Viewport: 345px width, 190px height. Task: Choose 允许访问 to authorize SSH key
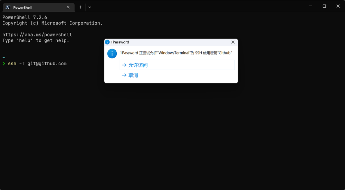coord(138,65)
